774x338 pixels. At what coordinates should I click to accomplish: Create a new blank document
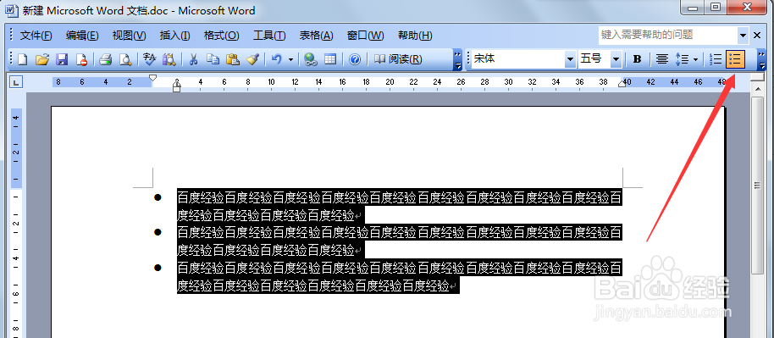pos(23,60)
